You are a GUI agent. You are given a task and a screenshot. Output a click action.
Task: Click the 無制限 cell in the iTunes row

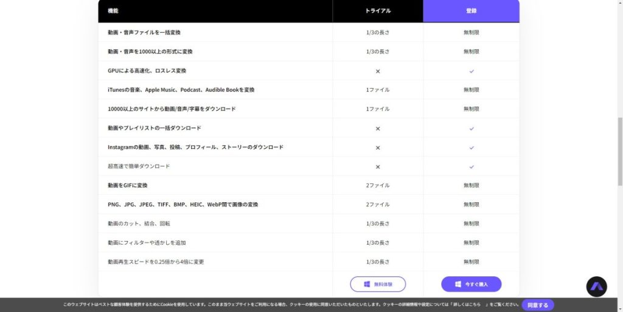point(472,90)
